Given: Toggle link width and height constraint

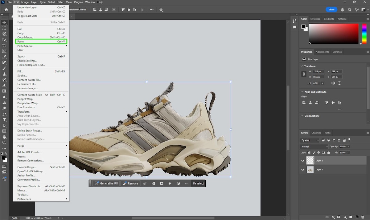Looking at the screenshot, I should click(304, 74).
